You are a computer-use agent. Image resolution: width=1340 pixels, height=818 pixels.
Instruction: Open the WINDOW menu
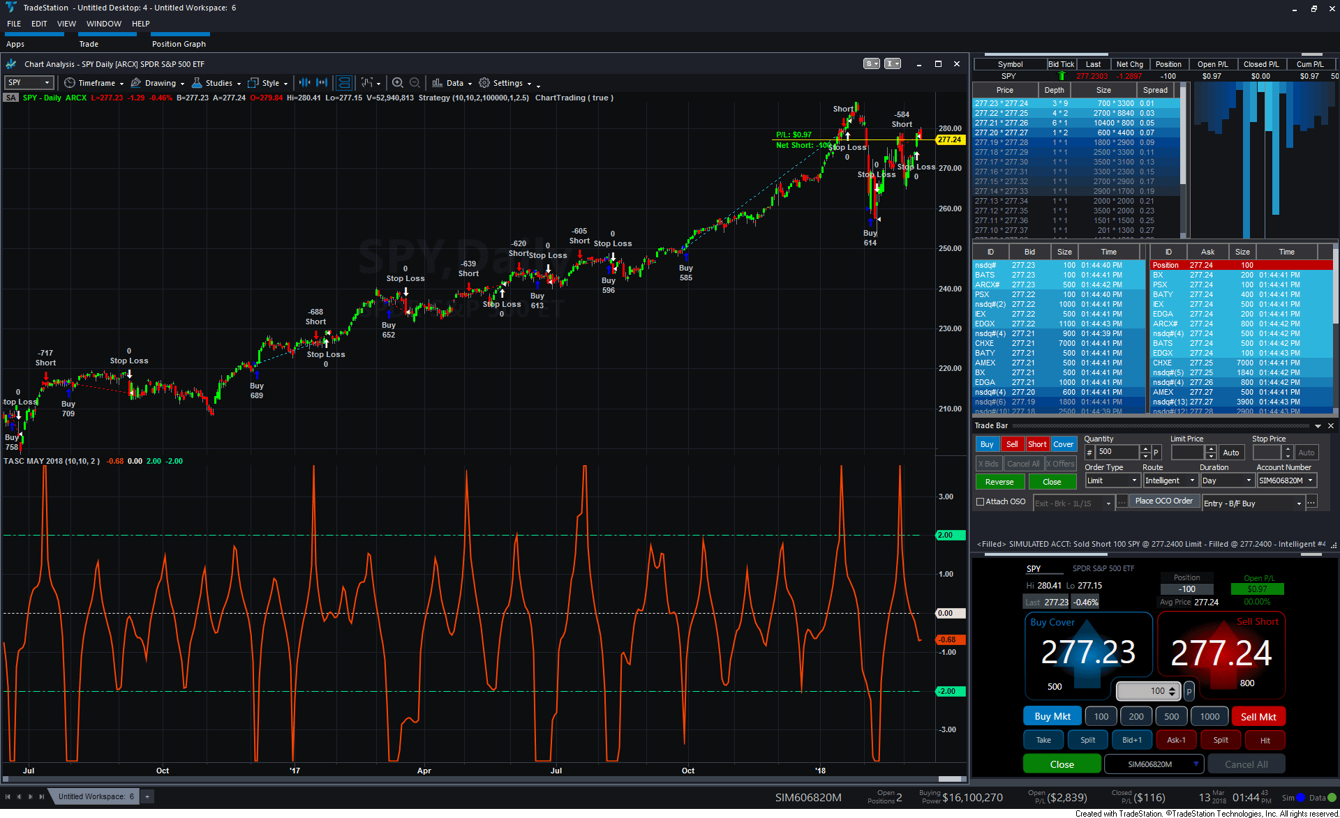104,24
